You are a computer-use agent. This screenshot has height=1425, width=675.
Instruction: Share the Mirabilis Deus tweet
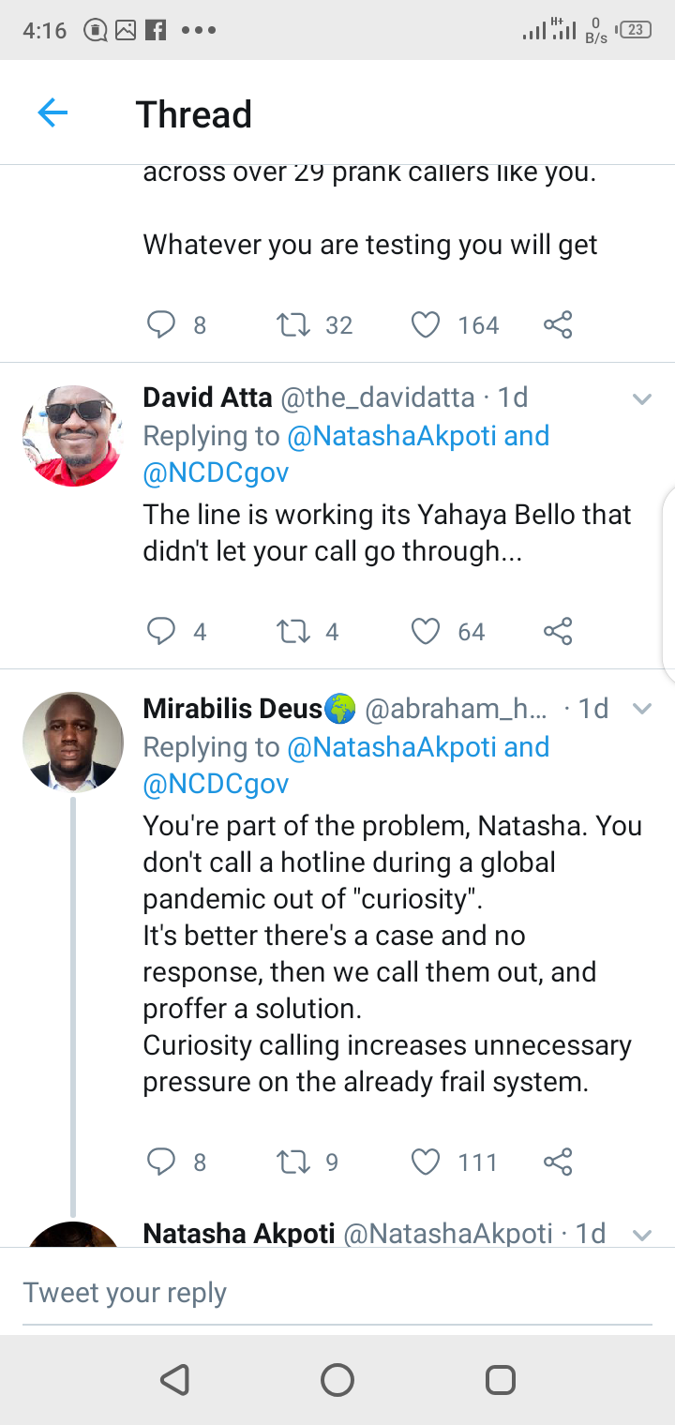point(558,1162)
